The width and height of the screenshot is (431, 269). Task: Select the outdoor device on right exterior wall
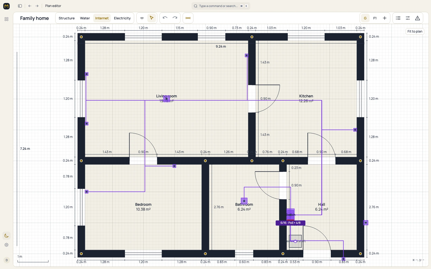pos(366,223)
